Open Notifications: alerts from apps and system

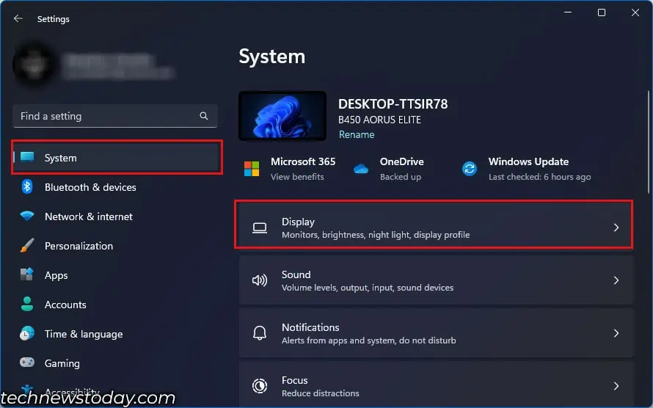[x=436, y=333]
